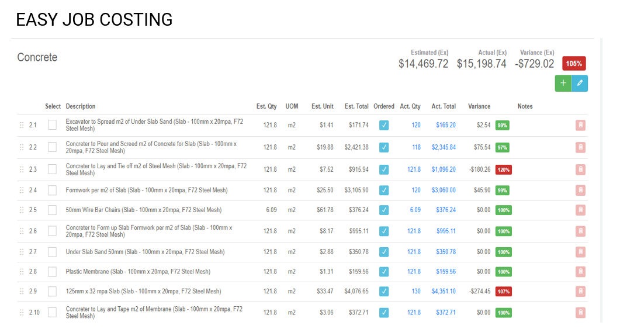Uncheck the Ordered box for row 2.1
620x336 pixels.
(x=384, y=125)
